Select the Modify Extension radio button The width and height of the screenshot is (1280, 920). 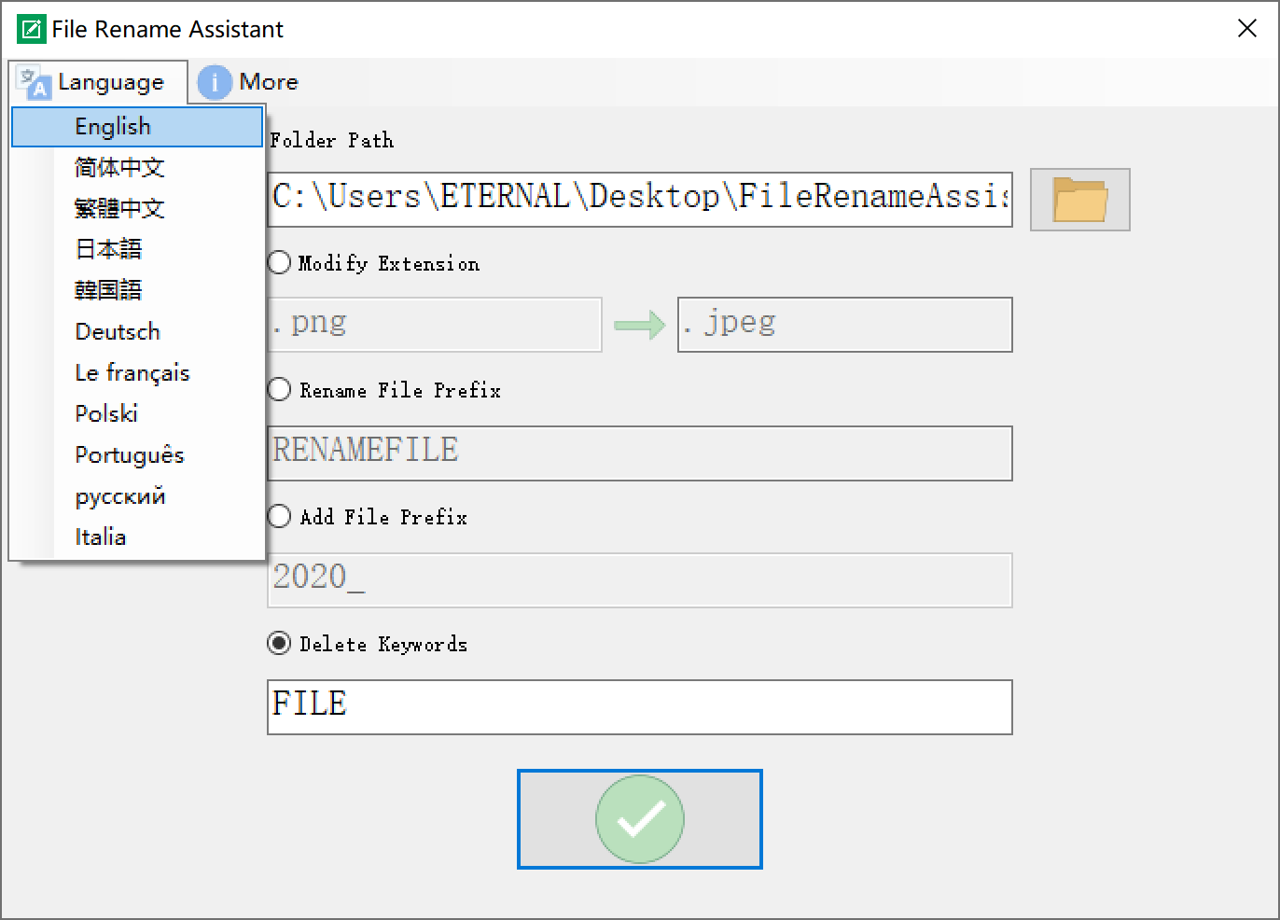coord(279,263)
